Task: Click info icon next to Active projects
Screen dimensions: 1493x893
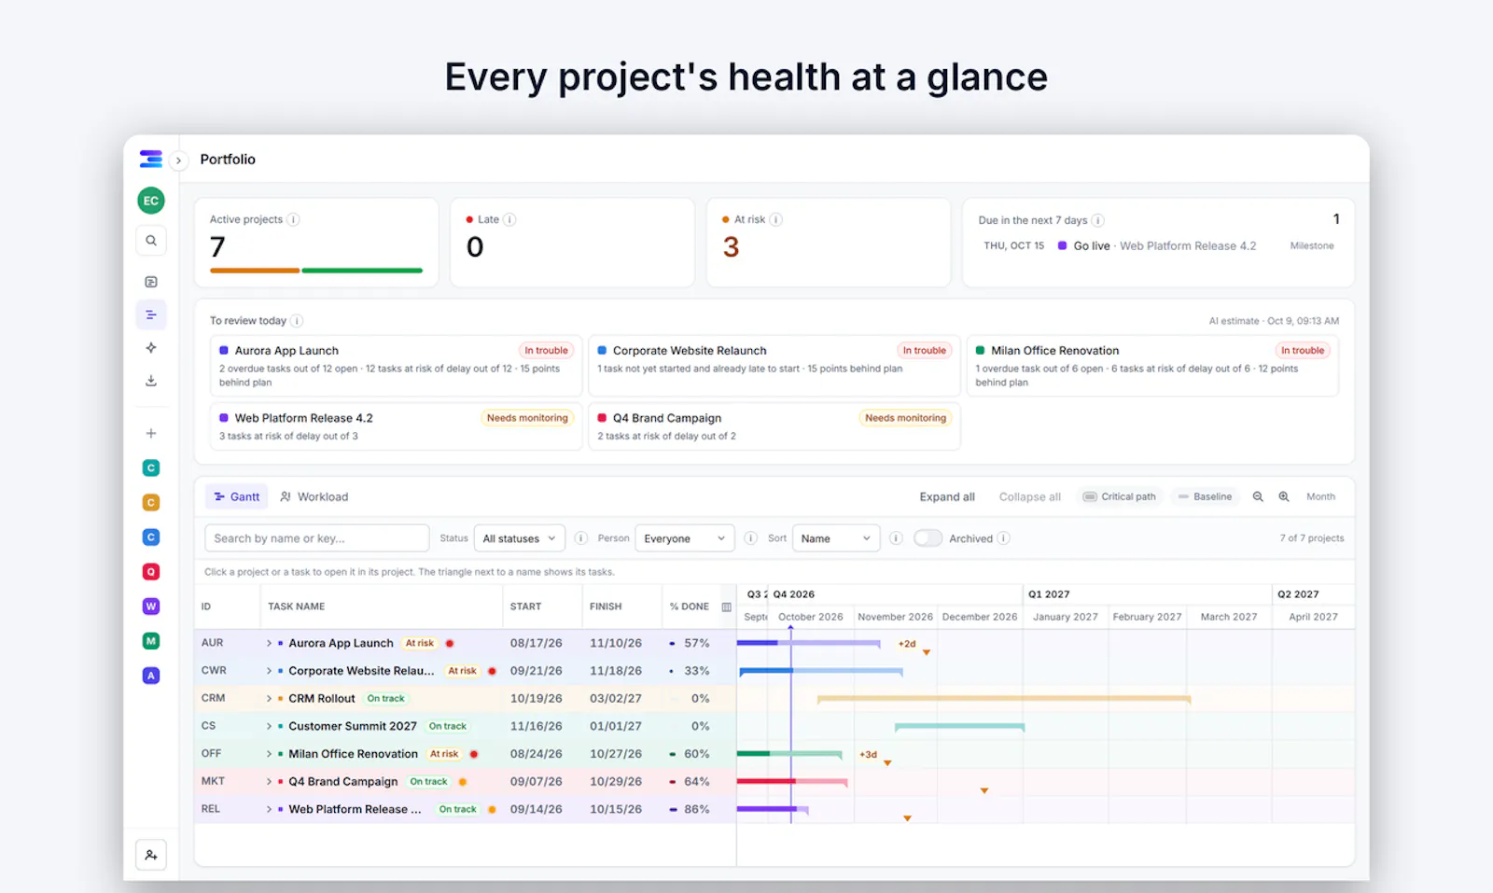Action: point(293,220)
